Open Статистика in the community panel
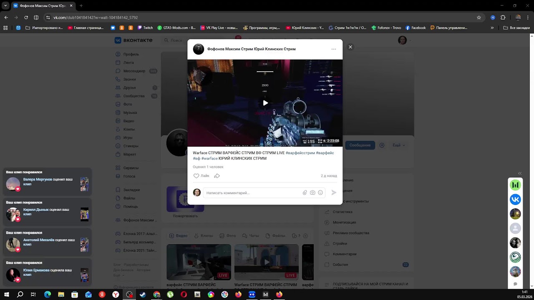 (343, 212)
